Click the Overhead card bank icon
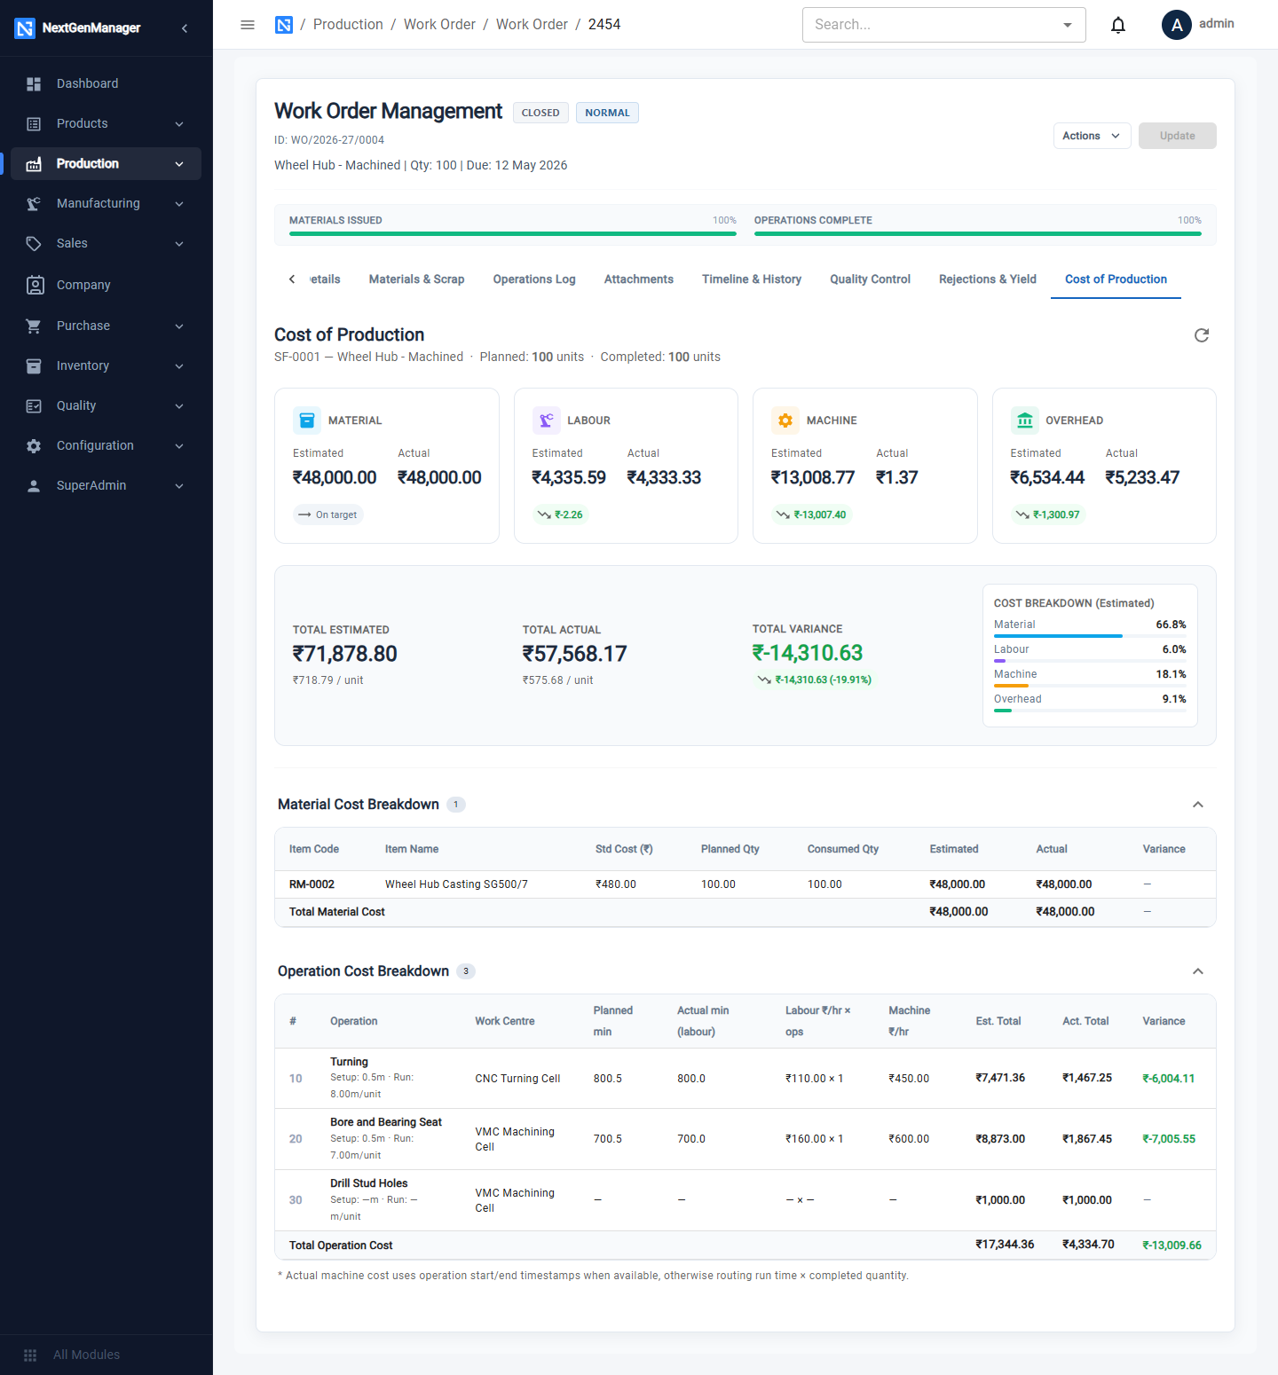 click(1025, 420)
